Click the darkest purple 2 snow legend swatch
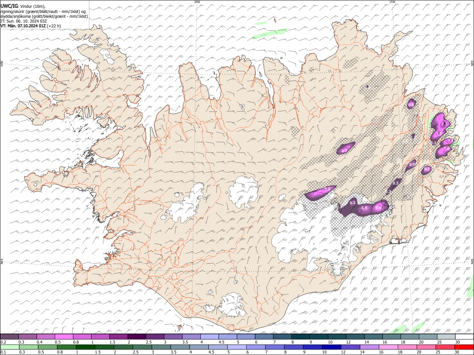This screenshot has width=474, height=355. point(137,337)
